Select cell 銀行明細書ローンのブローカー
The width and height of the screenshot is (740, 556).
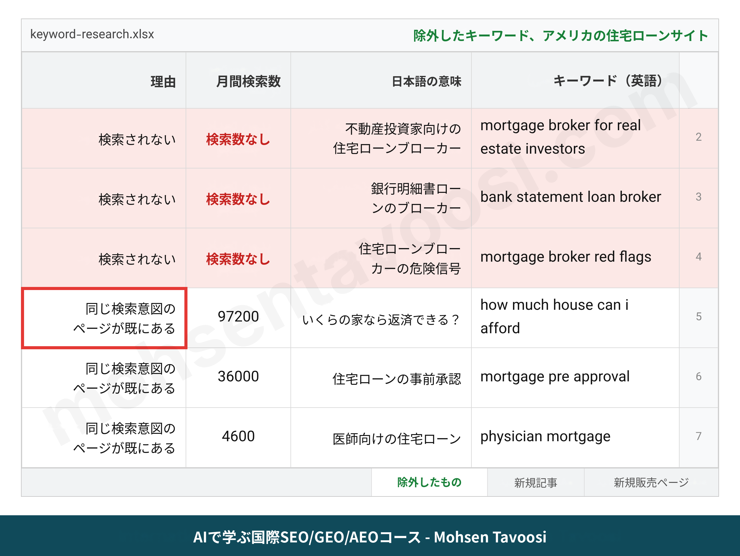coord(381,198)
